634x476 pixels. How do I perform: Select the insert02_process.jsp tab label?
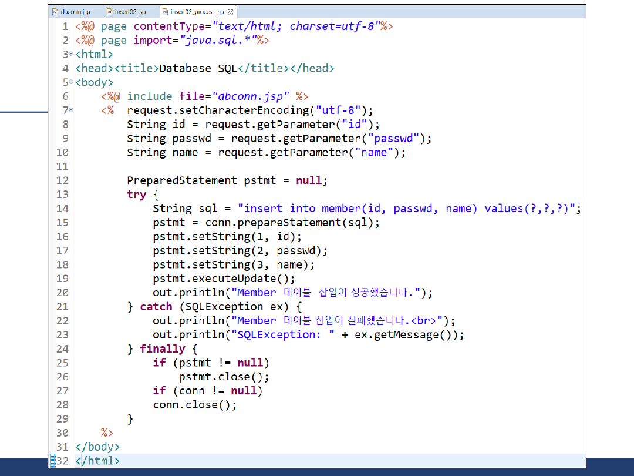197,12
